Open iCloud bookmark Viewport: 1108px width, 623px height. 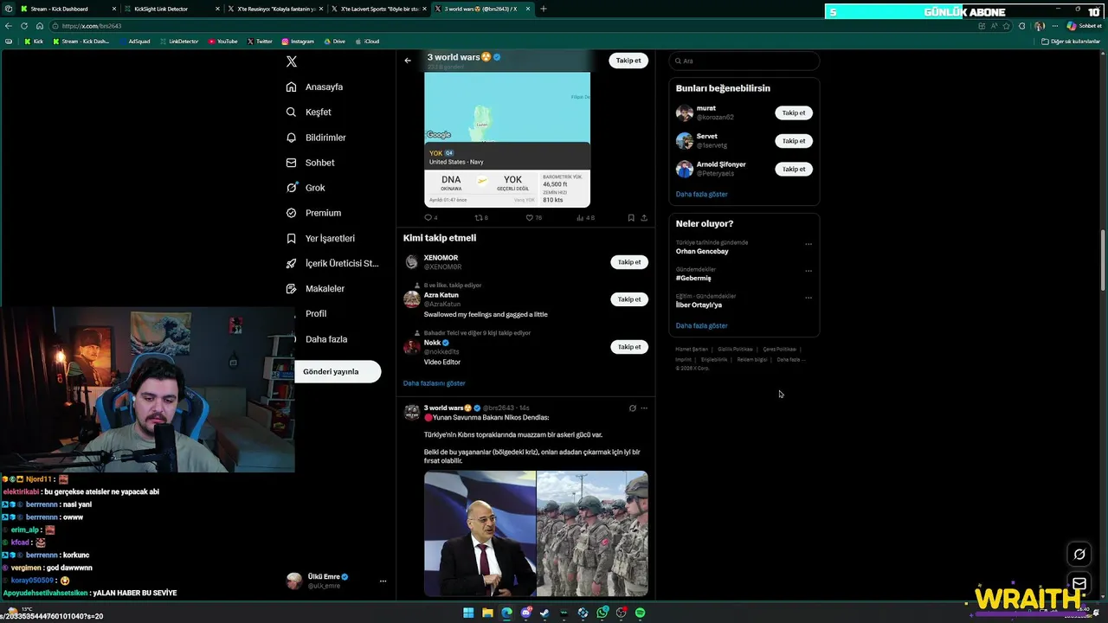pyautogui.click(x=368, y=42)
